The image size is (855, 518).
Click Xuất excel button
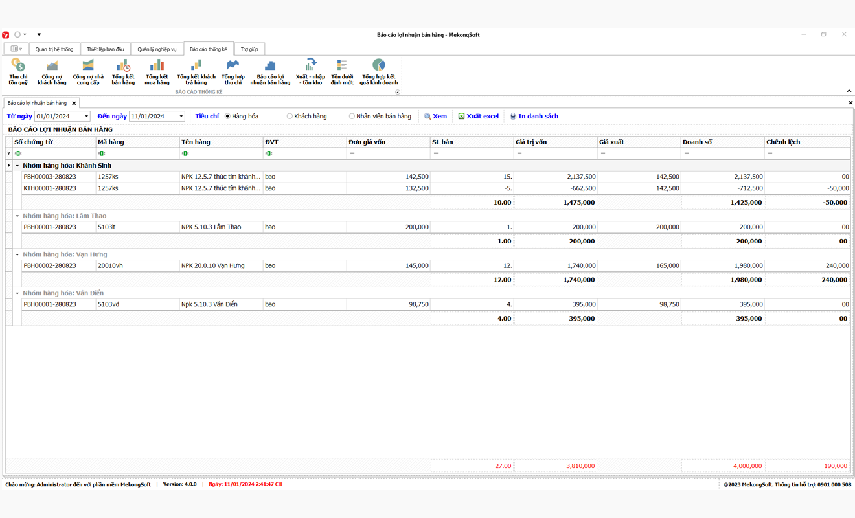[x=478, y=117]
